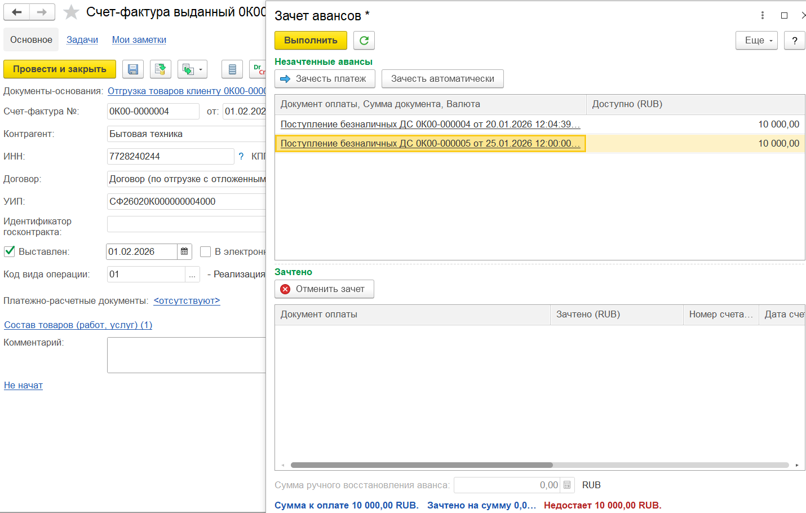This screenshot has height=513, width=806.
Task: Click the back arrow navigation button
Action: tap(17, 12)
